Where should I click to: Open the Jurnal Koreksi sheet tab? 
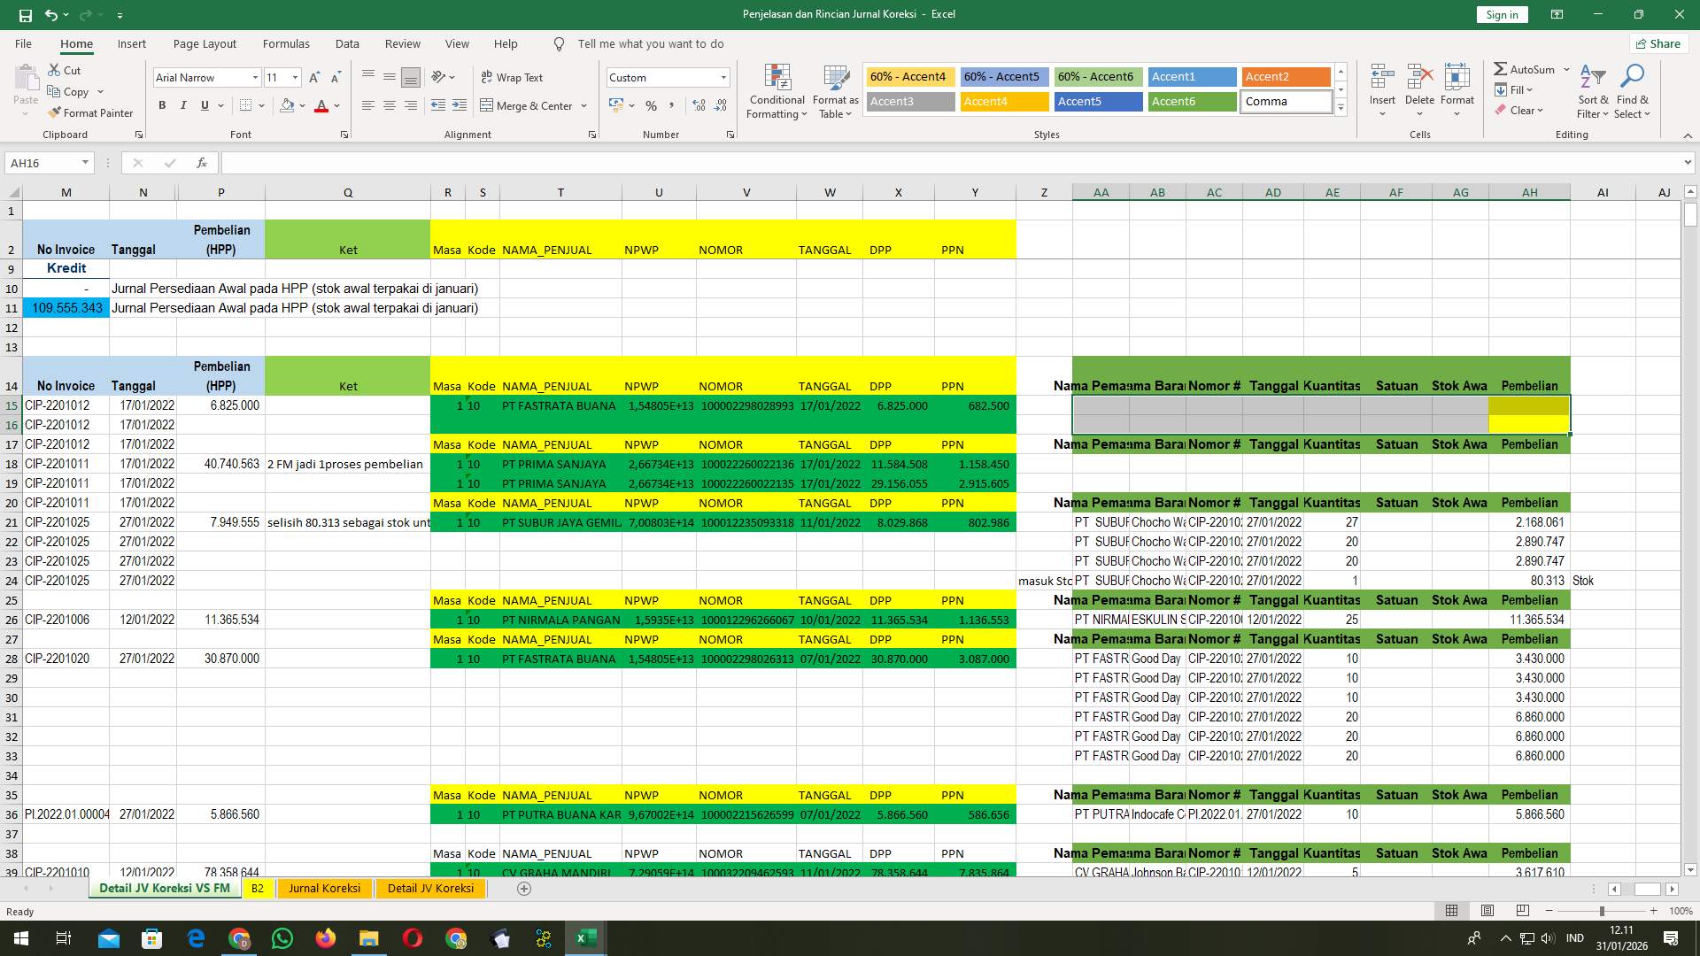coord(324,888)
